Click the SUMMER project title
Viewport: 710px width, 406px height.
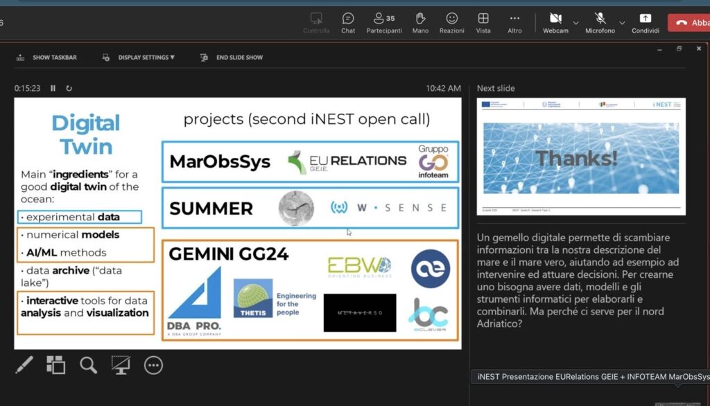tap(211, 209)
